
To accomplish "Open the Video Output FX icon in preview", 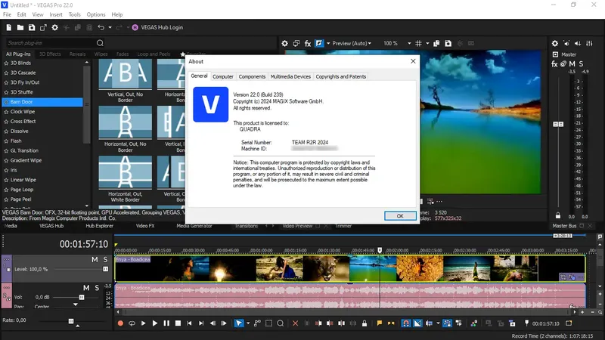I will point(308,43).
